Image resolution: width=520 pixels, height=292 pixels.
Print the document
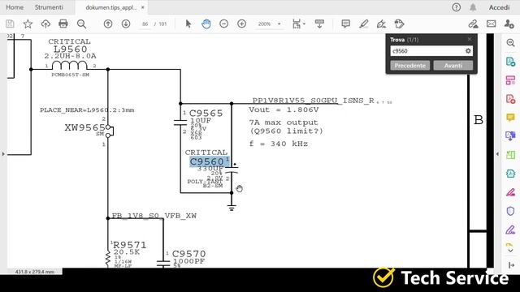click(63, 24)
